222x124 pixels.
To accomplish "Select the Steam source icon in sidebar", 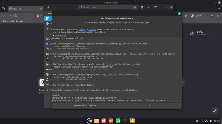I will (x=47, y=65).
